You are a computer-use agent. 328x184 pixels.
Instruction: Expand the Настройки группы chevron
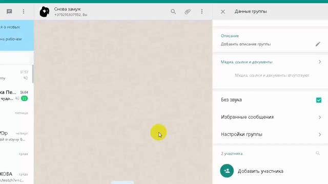[320, 134]
